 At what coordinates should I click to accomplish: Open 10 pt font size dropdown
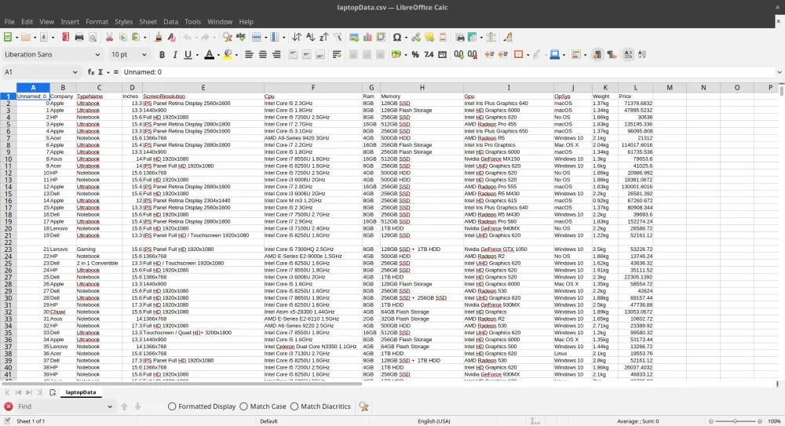tap(144, 55)
